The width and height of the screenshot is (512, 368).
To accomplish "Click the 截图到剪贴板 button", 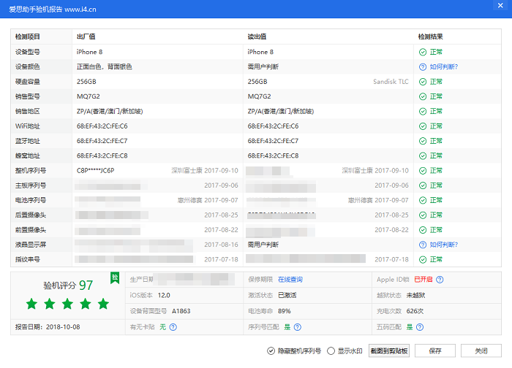I will [389, 350].
